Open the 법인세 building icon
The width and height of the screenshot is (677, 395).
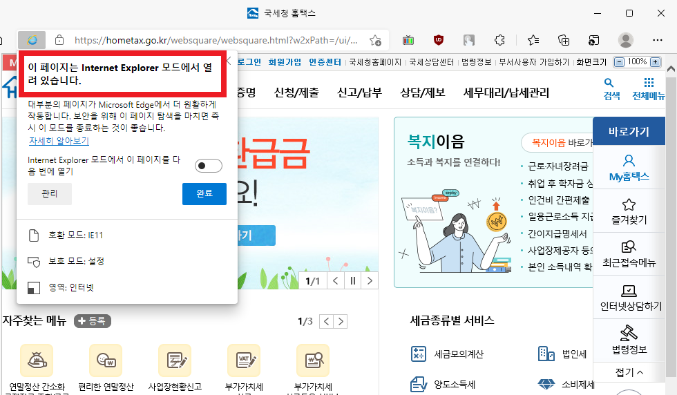point(546,354)
